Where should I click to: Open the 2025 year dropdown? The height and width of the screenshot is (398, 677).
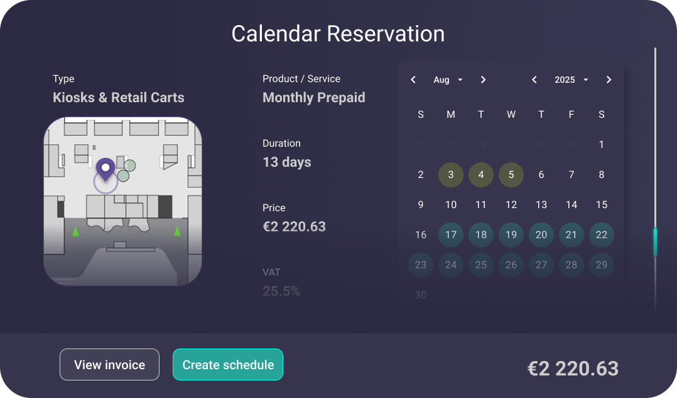571,80
